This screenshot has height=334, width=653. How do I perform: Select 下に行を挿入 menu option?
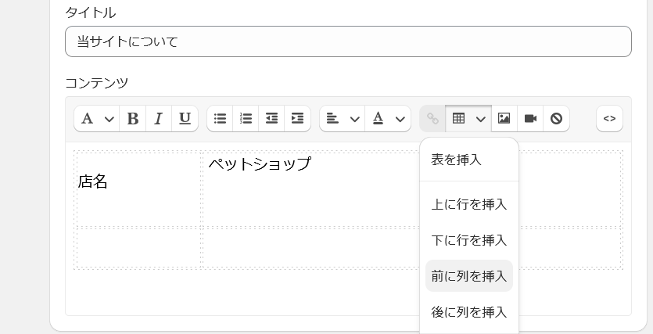click(468, 240)
